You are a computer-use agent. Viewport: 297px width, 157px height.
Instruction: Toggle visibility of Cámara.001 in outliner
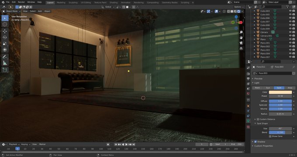(290, 36)
